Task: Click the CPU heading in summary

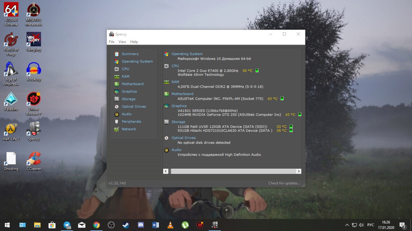Action: (175, 66)
